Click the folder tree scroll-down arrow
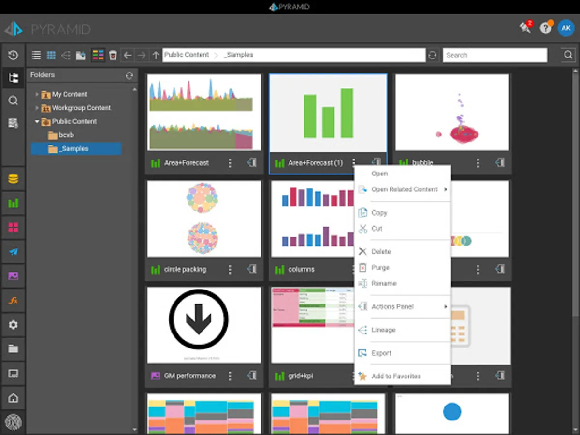The height and width of the screenshot is (435, 580). [135, 429]
